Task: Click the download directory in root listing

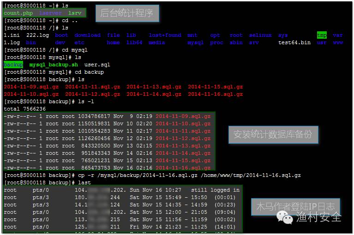Action: point(87,35)
